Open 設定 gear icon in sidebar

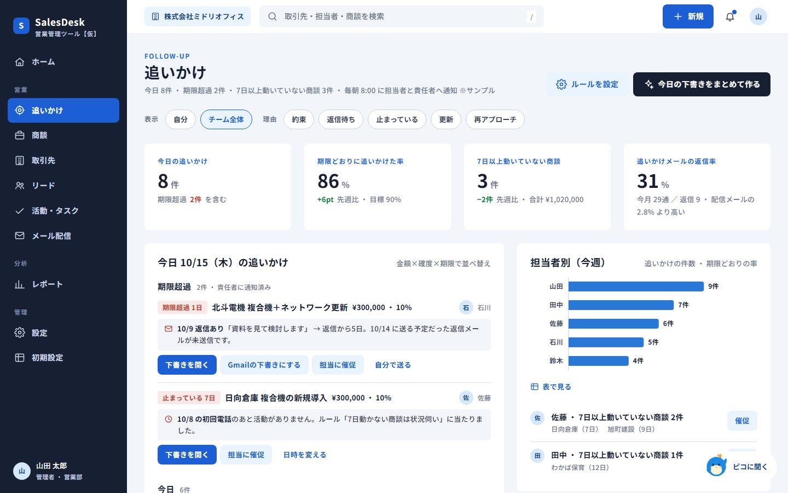[x=20, y=333]
